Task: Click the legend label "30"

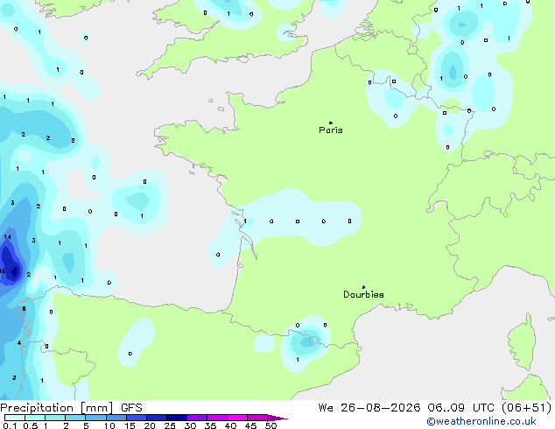Action: (x=190, y=425)
